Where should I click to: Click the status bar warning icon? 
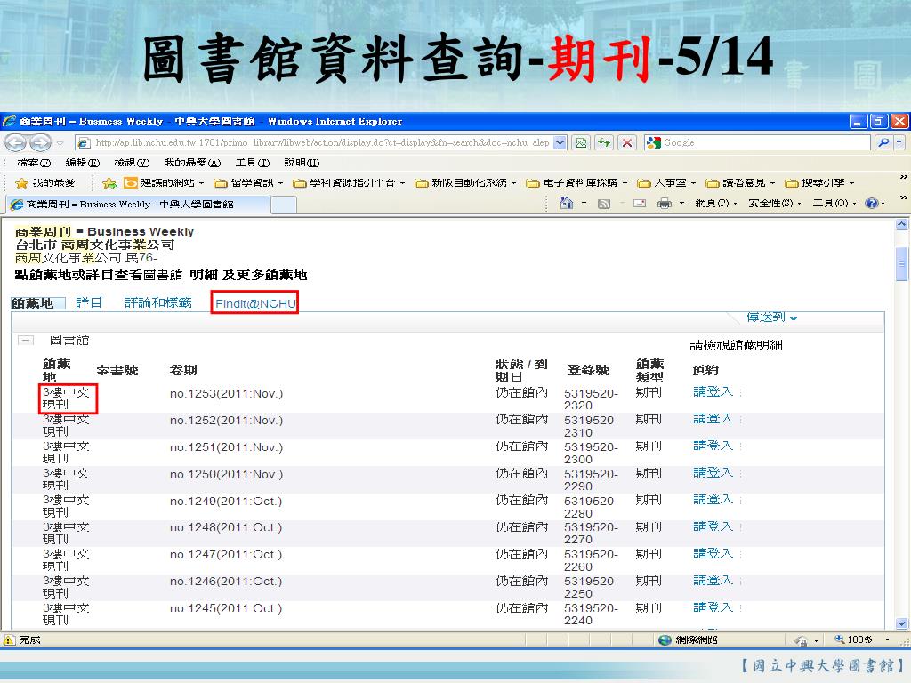[9, 640]
